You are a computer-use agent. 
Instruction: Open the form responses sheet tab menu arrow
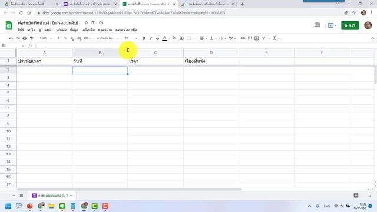click(71, 196)
